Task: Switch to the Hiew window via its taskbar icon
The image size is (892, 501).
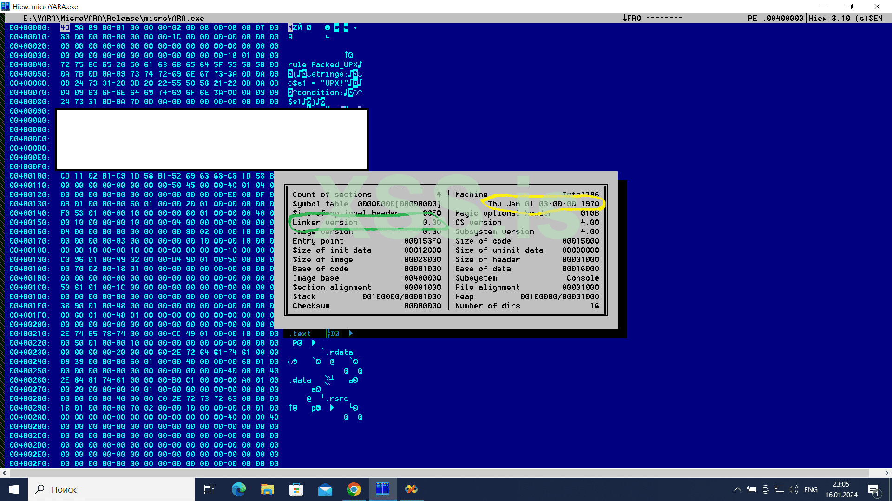Action: pos(382,489)
